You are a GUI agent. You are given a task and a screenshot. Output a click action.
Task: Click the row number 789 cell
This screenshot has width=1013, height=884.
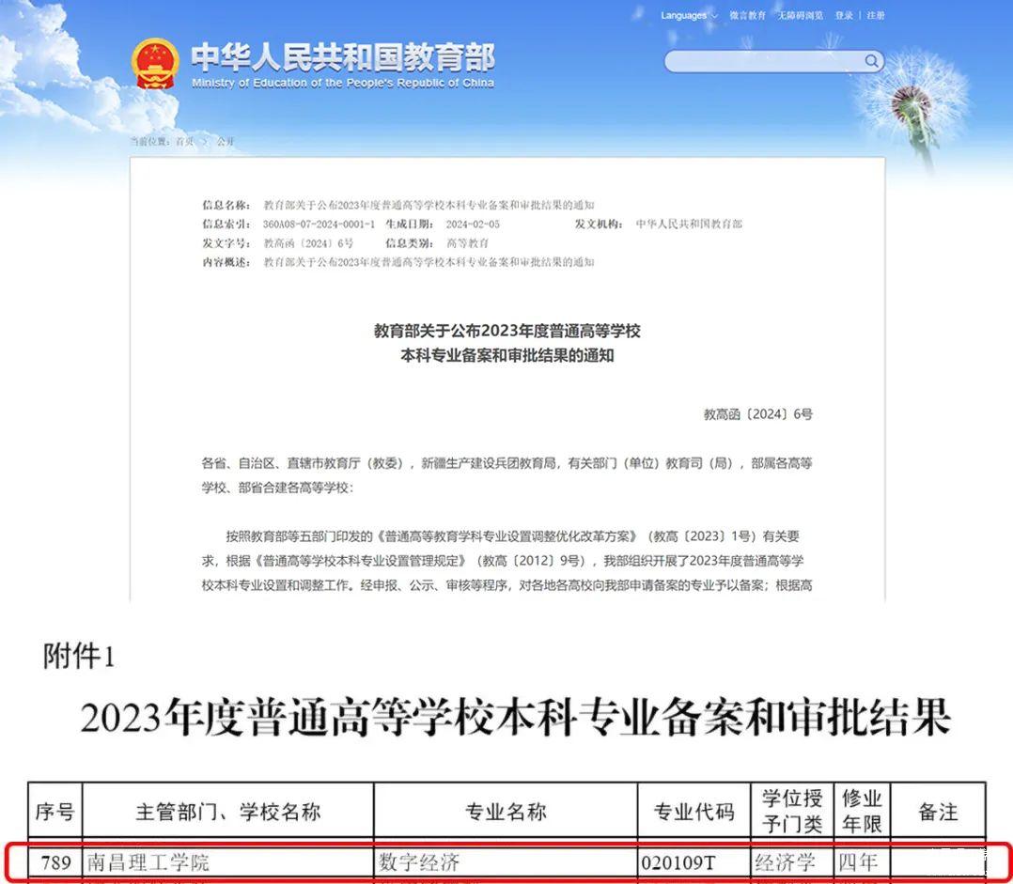point(55,862)
